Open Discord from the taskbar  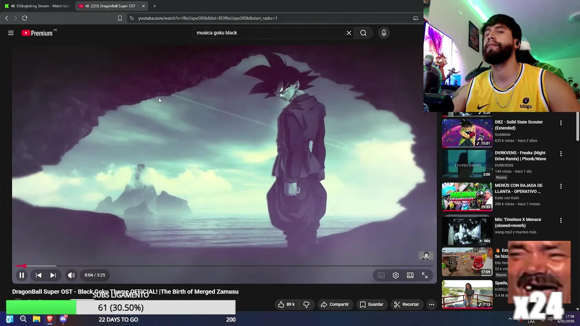point(63,319)
